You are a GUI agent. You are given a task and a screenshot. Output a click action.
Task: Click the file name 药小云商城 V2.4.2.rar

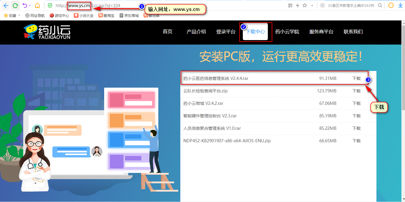pyautogui.click(x=203, y=103)
